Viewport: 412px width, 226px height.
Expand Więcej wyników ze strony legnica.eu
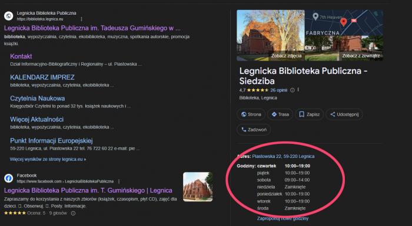tap(48, 159)
